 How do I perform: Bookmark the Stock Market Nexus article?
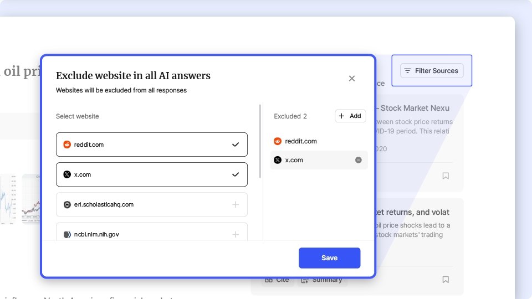[x=446, y=176]
